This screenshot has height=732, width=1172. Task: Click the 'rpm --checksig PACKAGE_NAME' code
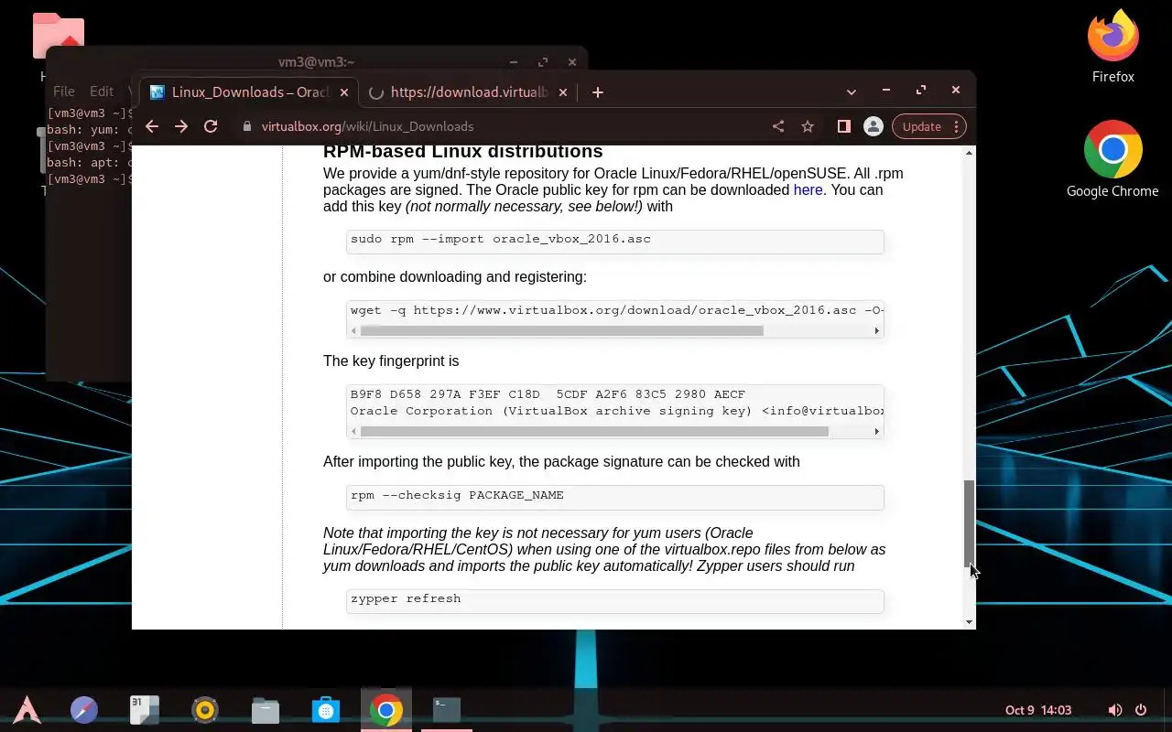tap(457, 495)
